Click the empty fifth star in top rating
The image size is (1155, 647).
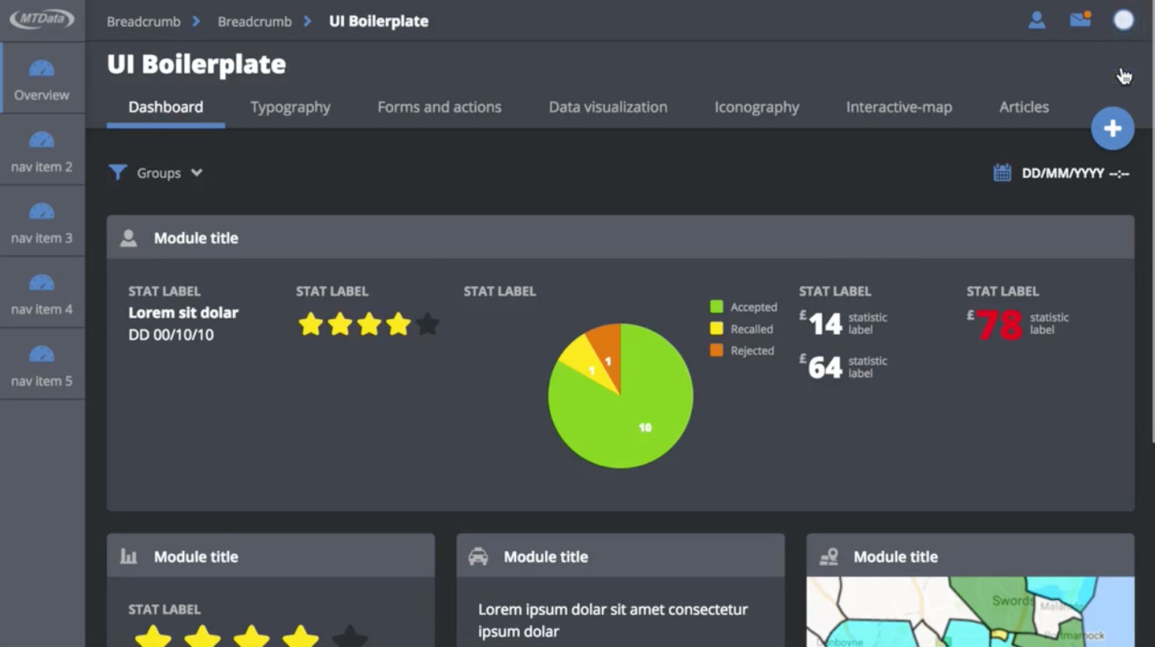click(427, 324)
